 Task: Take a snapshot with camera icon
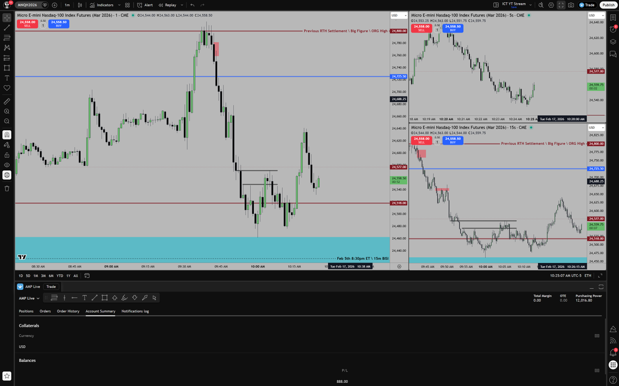(571, 5)
